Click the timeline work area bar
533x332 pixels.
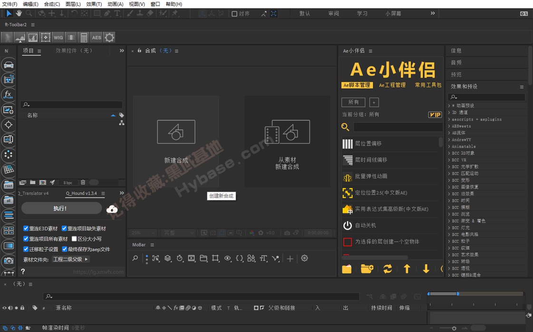coord(444,294)
